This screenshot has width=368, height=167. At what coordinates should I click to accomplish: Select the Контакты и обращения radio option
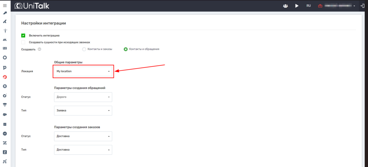pos(125,49)
